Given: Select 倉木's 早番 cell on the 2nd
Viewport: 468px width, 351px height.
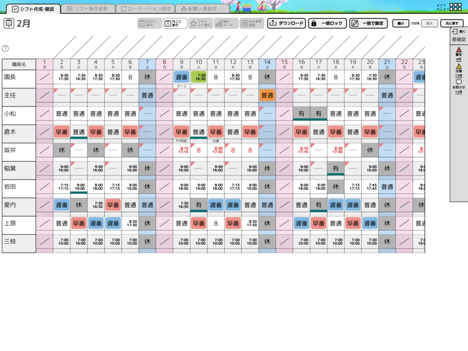Looking at the screenshot, I should pos(62,132).
